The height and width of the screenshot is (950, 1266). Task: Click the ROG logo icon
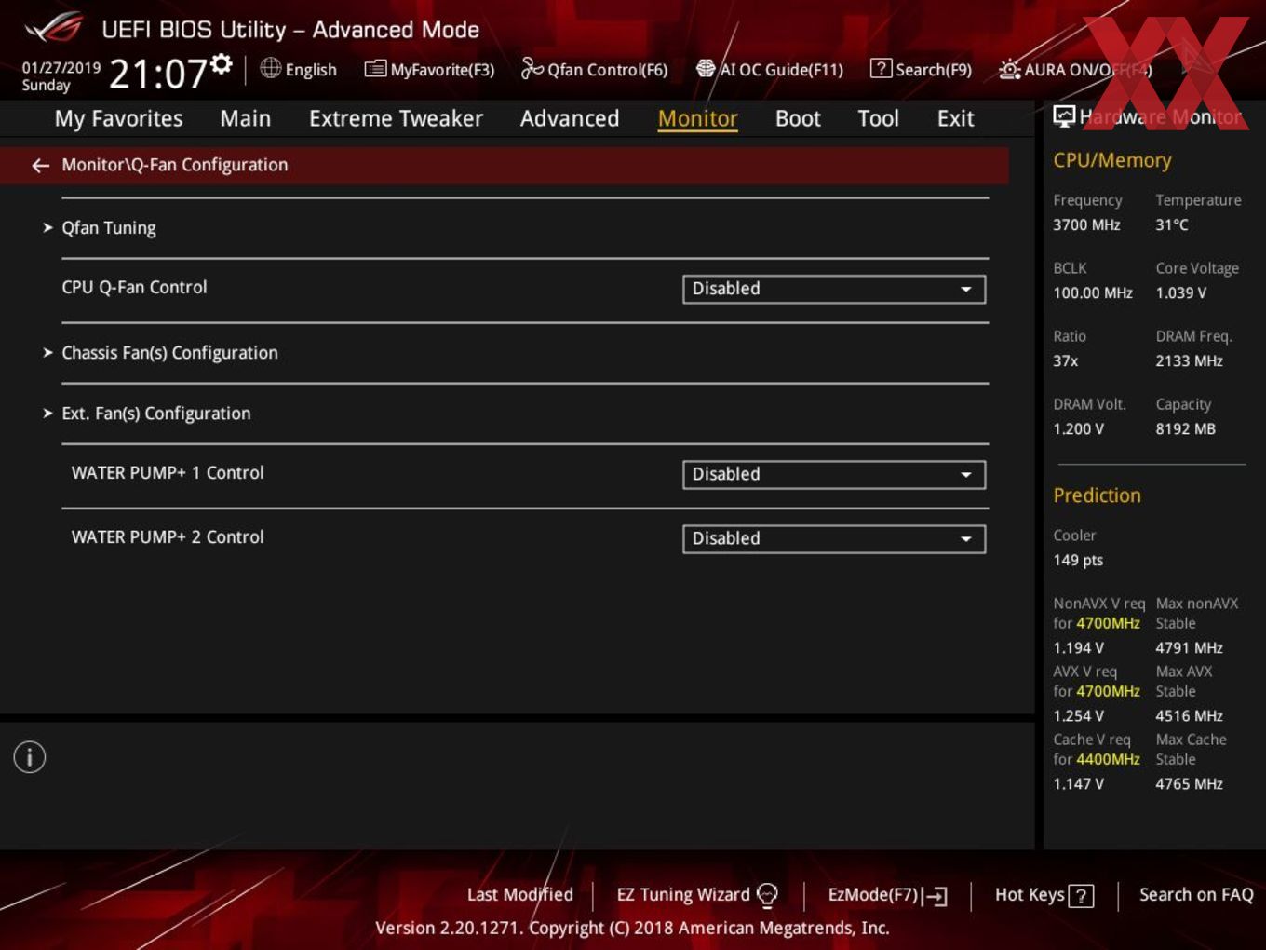(x=54, y=28)
